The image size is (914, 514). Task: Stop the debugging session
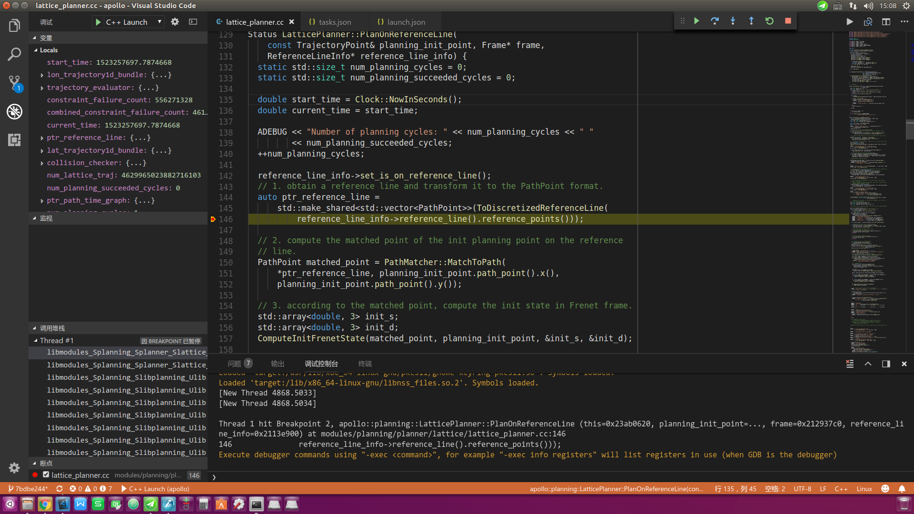coord(788,21)
